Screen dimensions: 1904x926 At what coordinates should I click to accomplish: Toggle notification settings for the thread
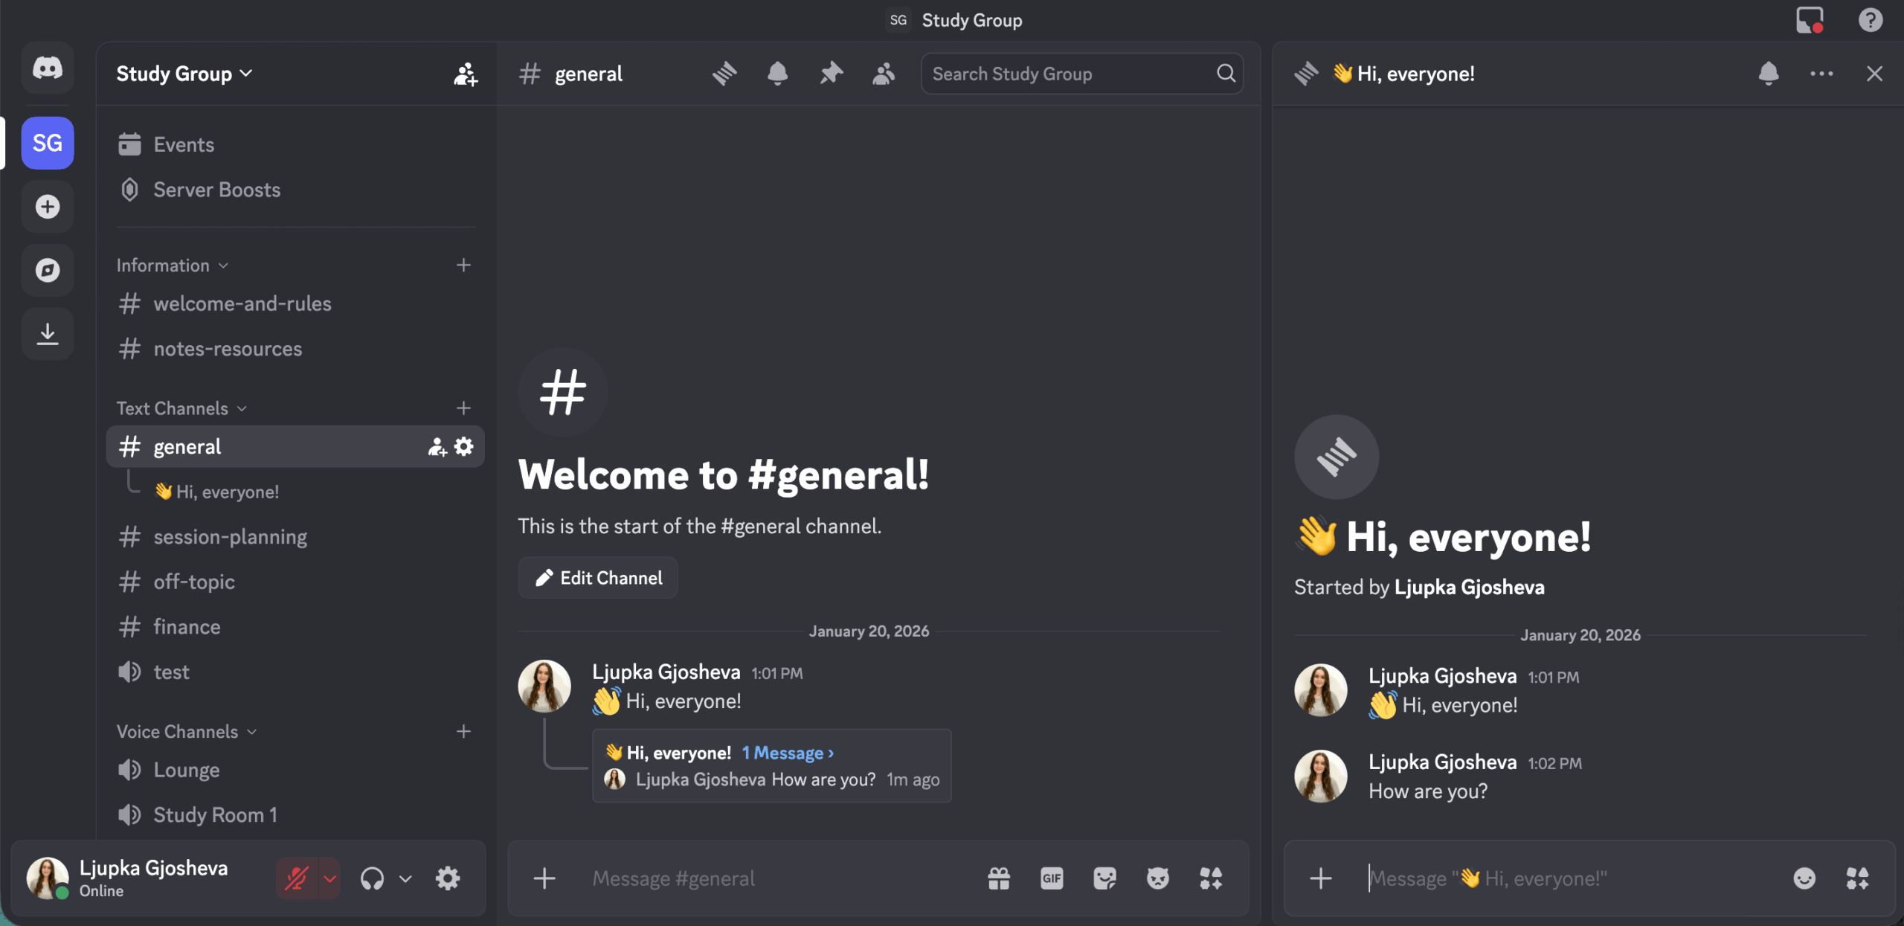tap(1769, 73)
